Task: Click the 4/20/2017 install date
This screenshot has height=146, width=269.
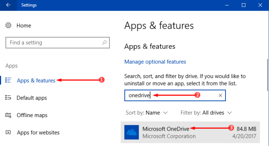Action: [244, 136]
